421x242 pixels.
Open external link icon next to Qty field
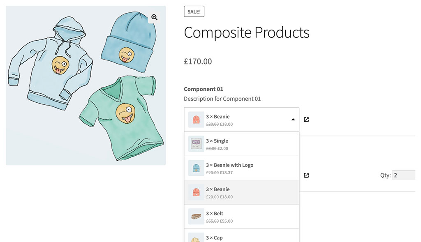[306, 175]
